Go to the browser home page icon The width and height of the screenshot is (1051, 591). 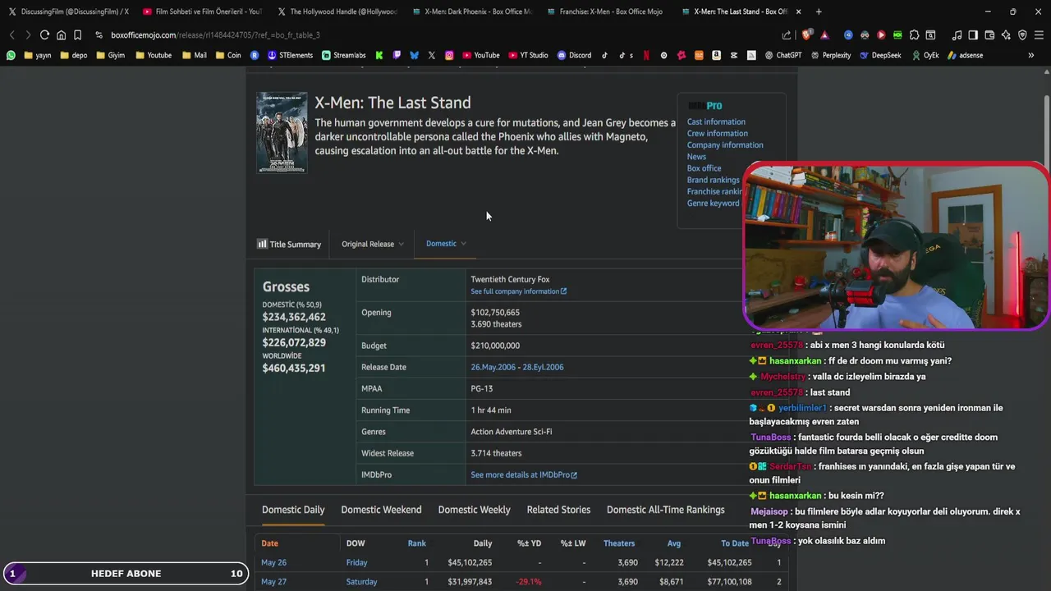click(x=61, y=35)
